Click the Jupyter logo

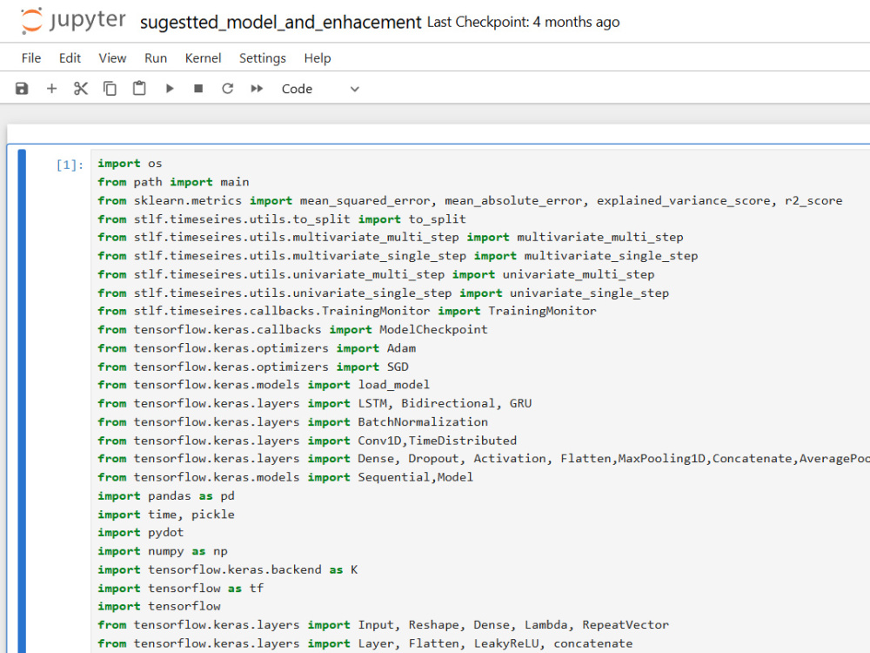(x=73, y=21)
